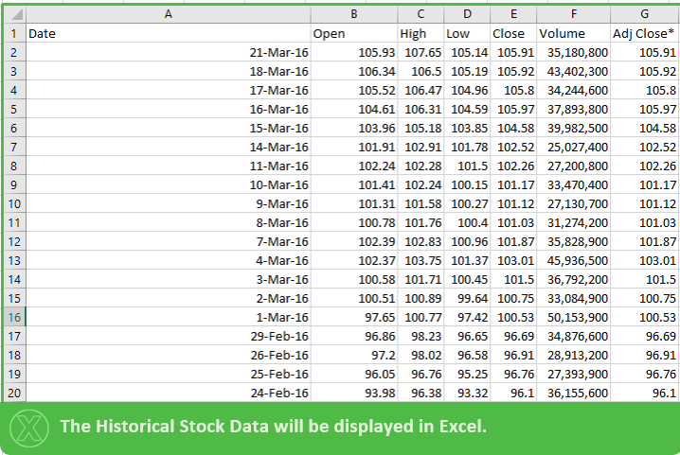Viewport: 680px width, 455px height.
Task: Click Open value 93.98
Action: point(354,393)
